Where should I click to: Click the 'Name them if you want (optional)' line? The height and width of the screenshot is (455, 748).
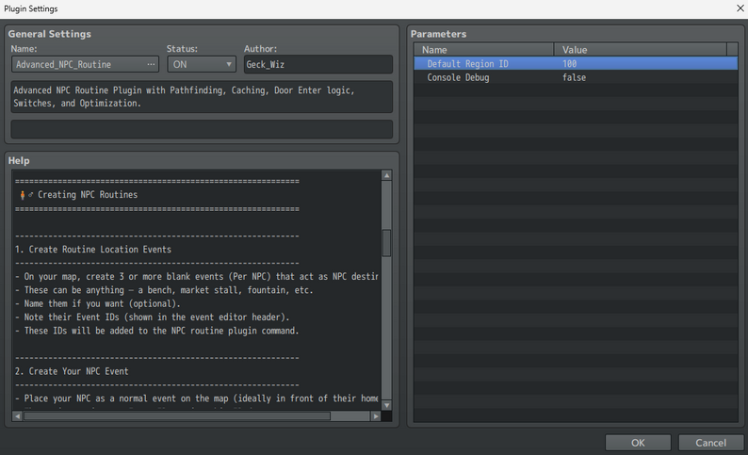(x=98, y=304)
